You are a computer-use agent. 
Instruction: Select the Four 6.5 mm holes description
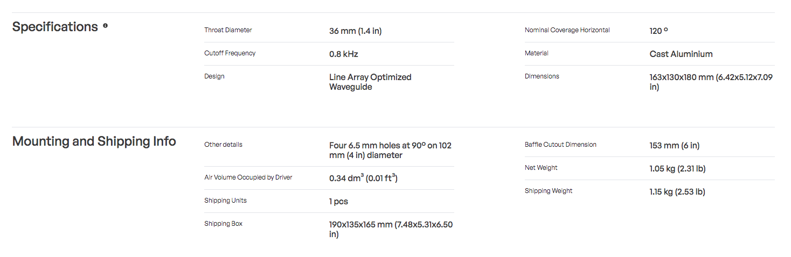[390, 151]
